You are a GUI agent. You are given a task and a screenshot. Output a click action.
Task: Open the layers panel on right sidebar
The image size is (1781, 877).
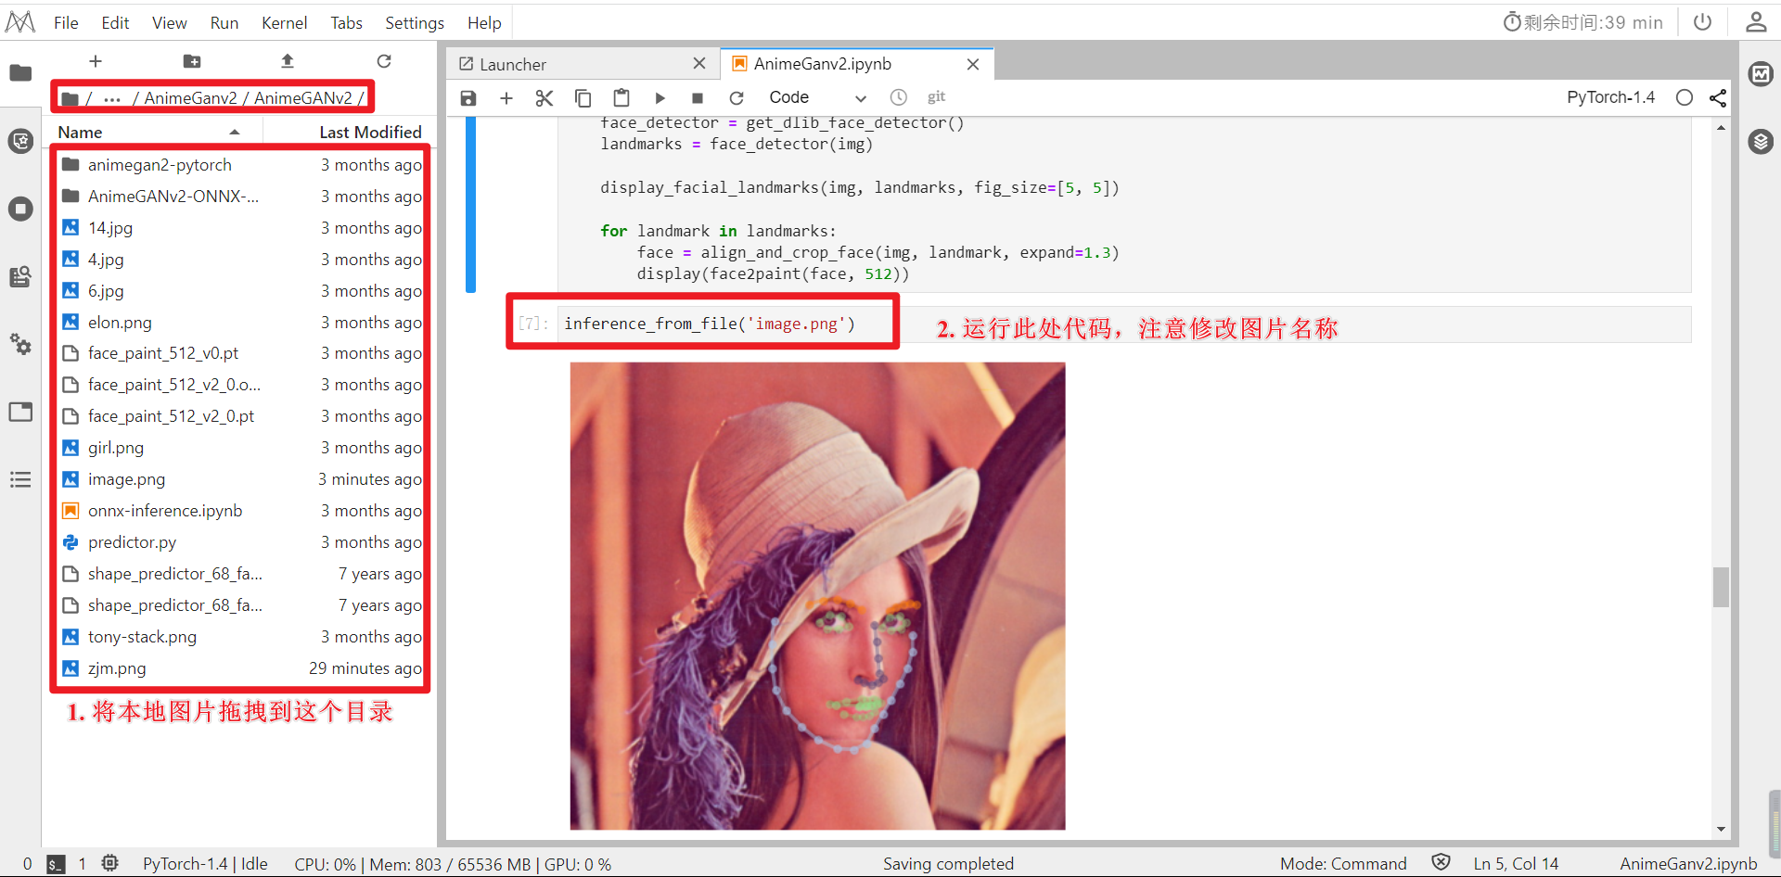point(1761,142)
